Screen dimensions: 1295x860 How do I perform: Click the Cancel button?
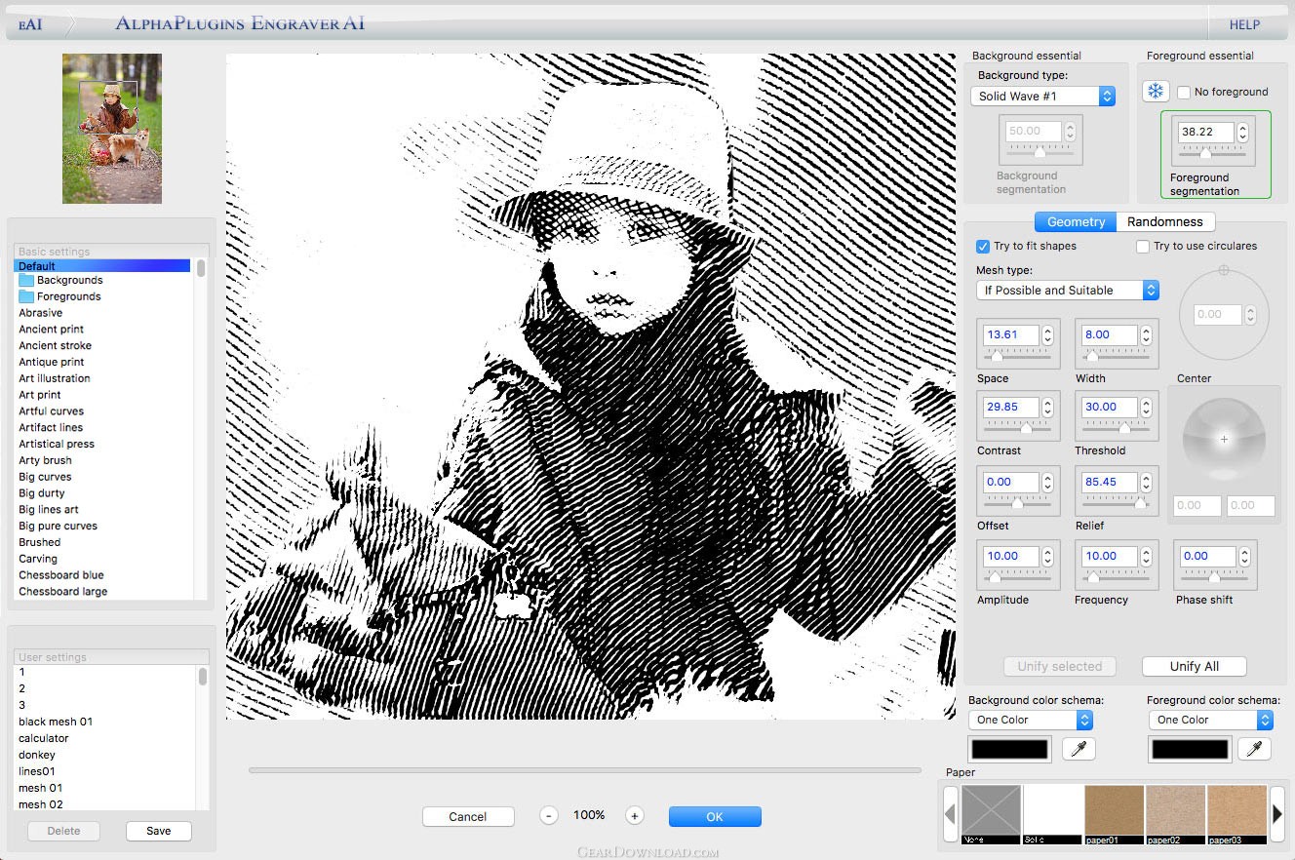coord(468,817)
